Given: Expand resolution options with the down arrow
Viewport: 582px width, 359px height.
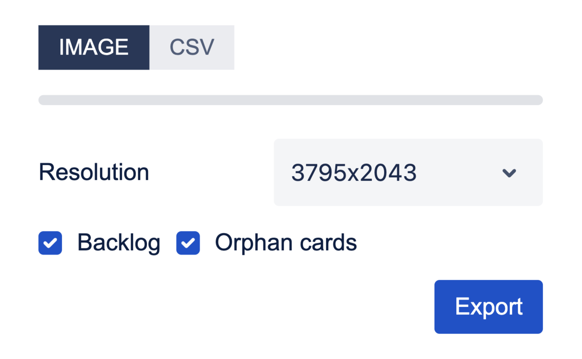Looking at the screenshot, I should point(509,173).
